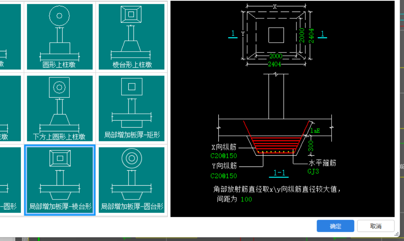Edit the 水平箍筋 value GJ3
404x241 pixels.
coord(313,171)
